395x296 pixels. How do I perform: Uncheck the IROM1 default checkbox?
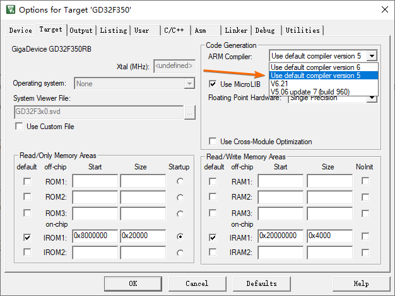27,237
